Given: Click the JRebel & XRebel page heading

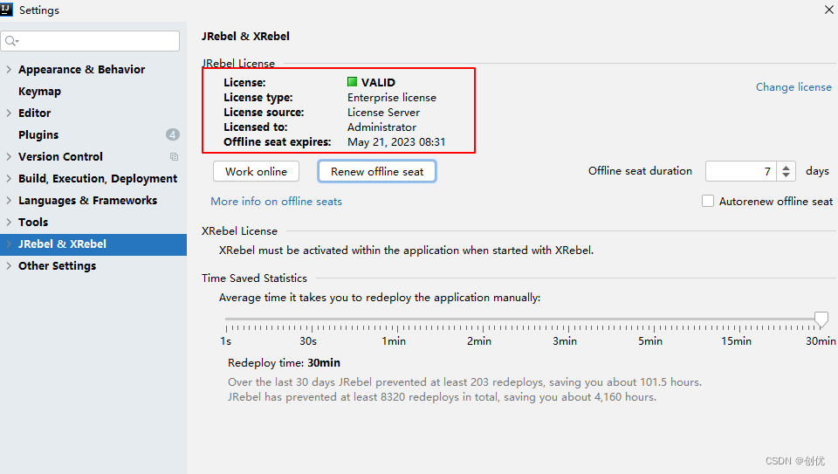Looking at the screenshot, I should pos(246,37).
